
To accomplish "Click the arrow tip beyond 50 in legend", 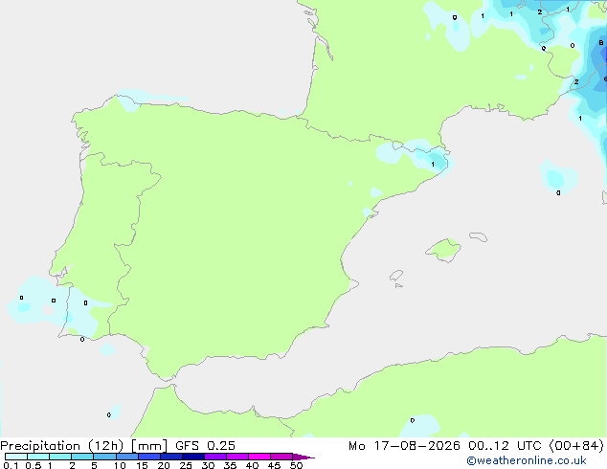I will 303,457.
